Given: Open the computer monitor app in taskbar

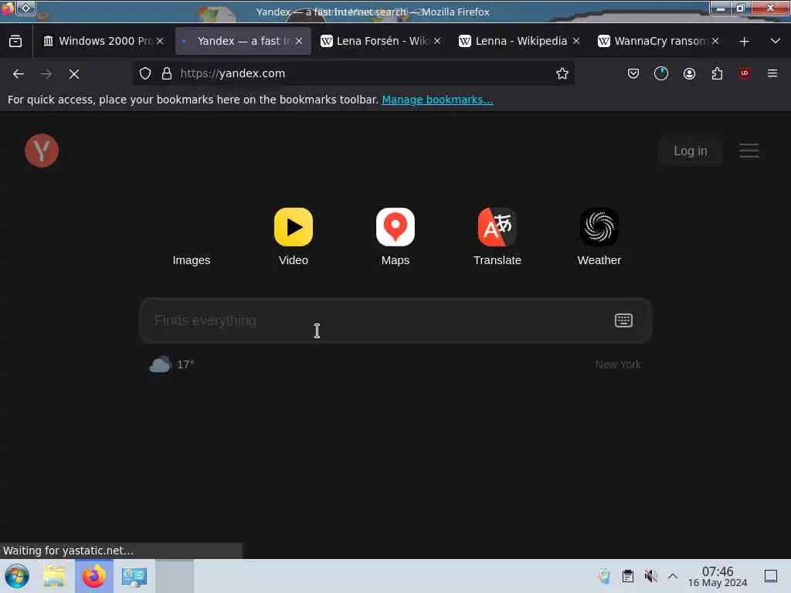Looking at the screenshot, I should 134,576.
